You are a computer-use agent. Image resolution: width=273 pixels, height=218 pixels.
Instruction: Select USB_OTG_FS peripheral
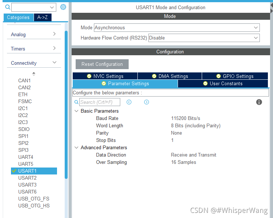tap(34, 199)
